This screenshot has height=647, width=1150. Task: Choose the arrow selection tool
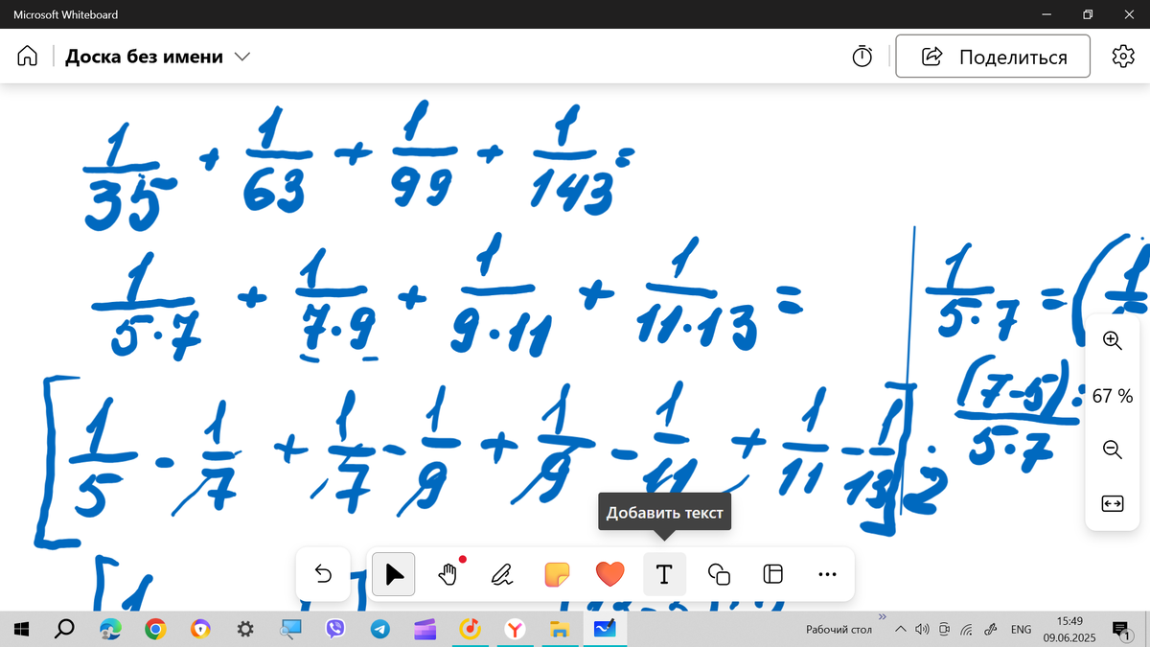click(x=394, y=574)
